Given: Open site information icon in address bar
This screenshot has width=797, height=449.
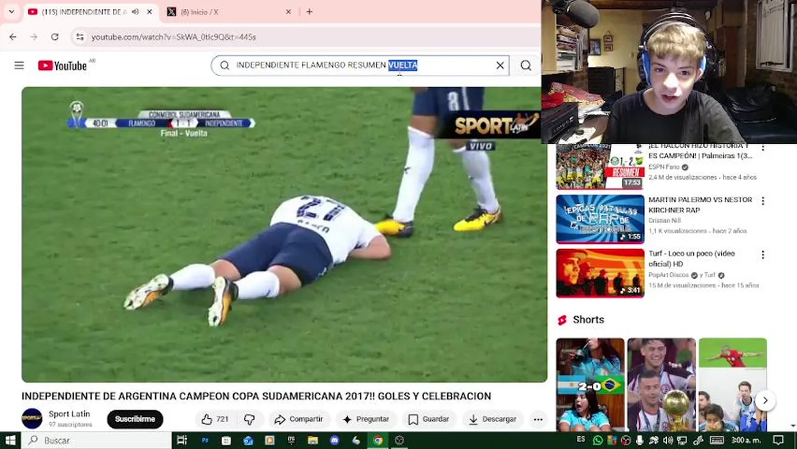Looking at the screenshot, I should 80,37.
